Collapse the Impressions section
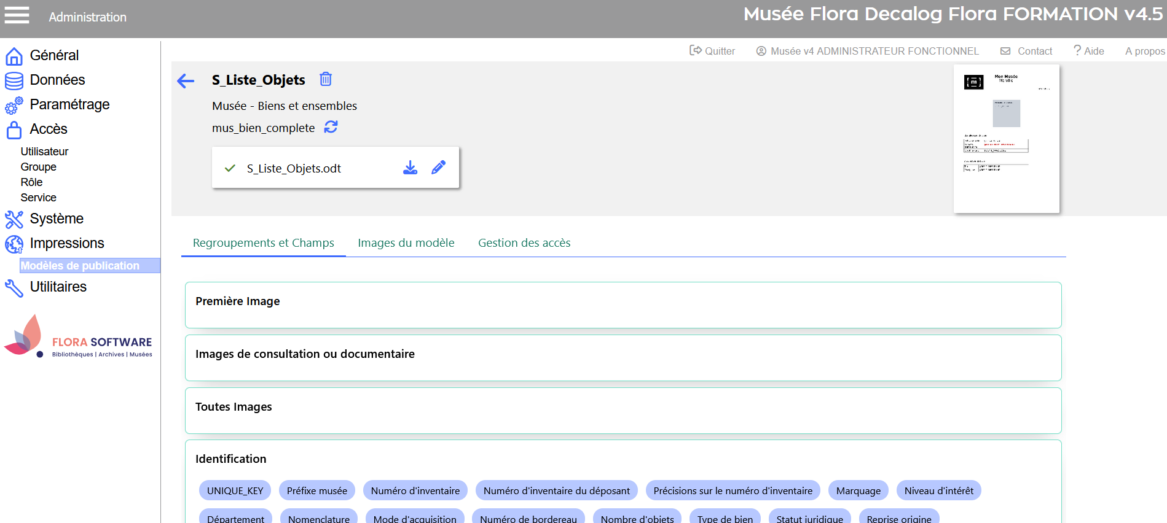This screenshot has height=523, width=1167. tap(67, 243)
